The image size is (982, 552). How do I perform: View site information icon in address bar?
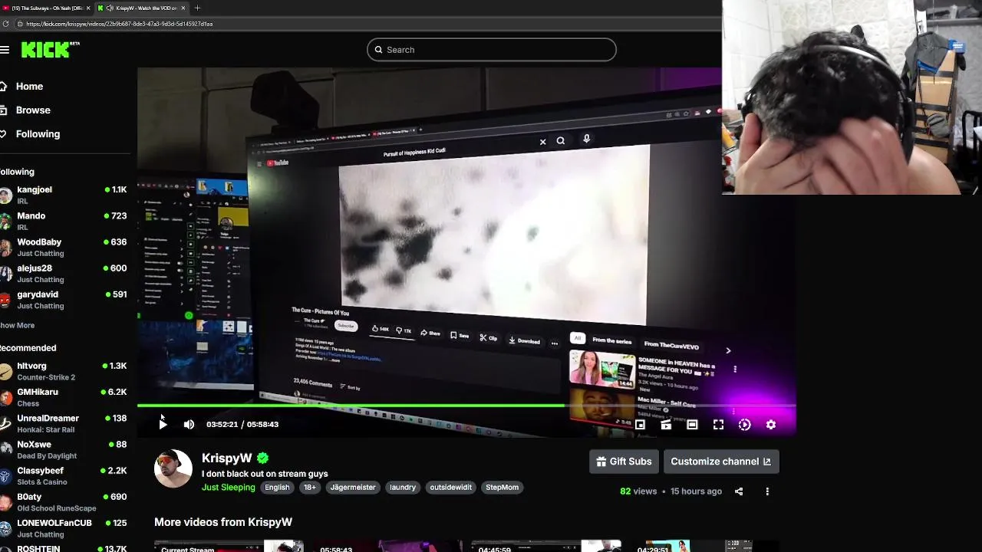coord(18,24)
